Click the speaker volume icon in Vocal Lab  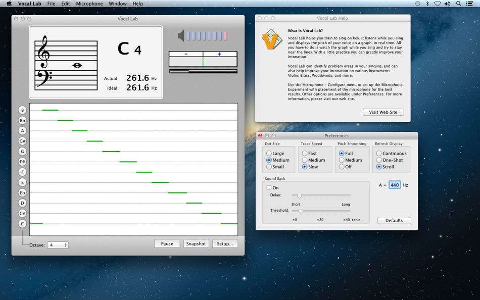[181, 36]
